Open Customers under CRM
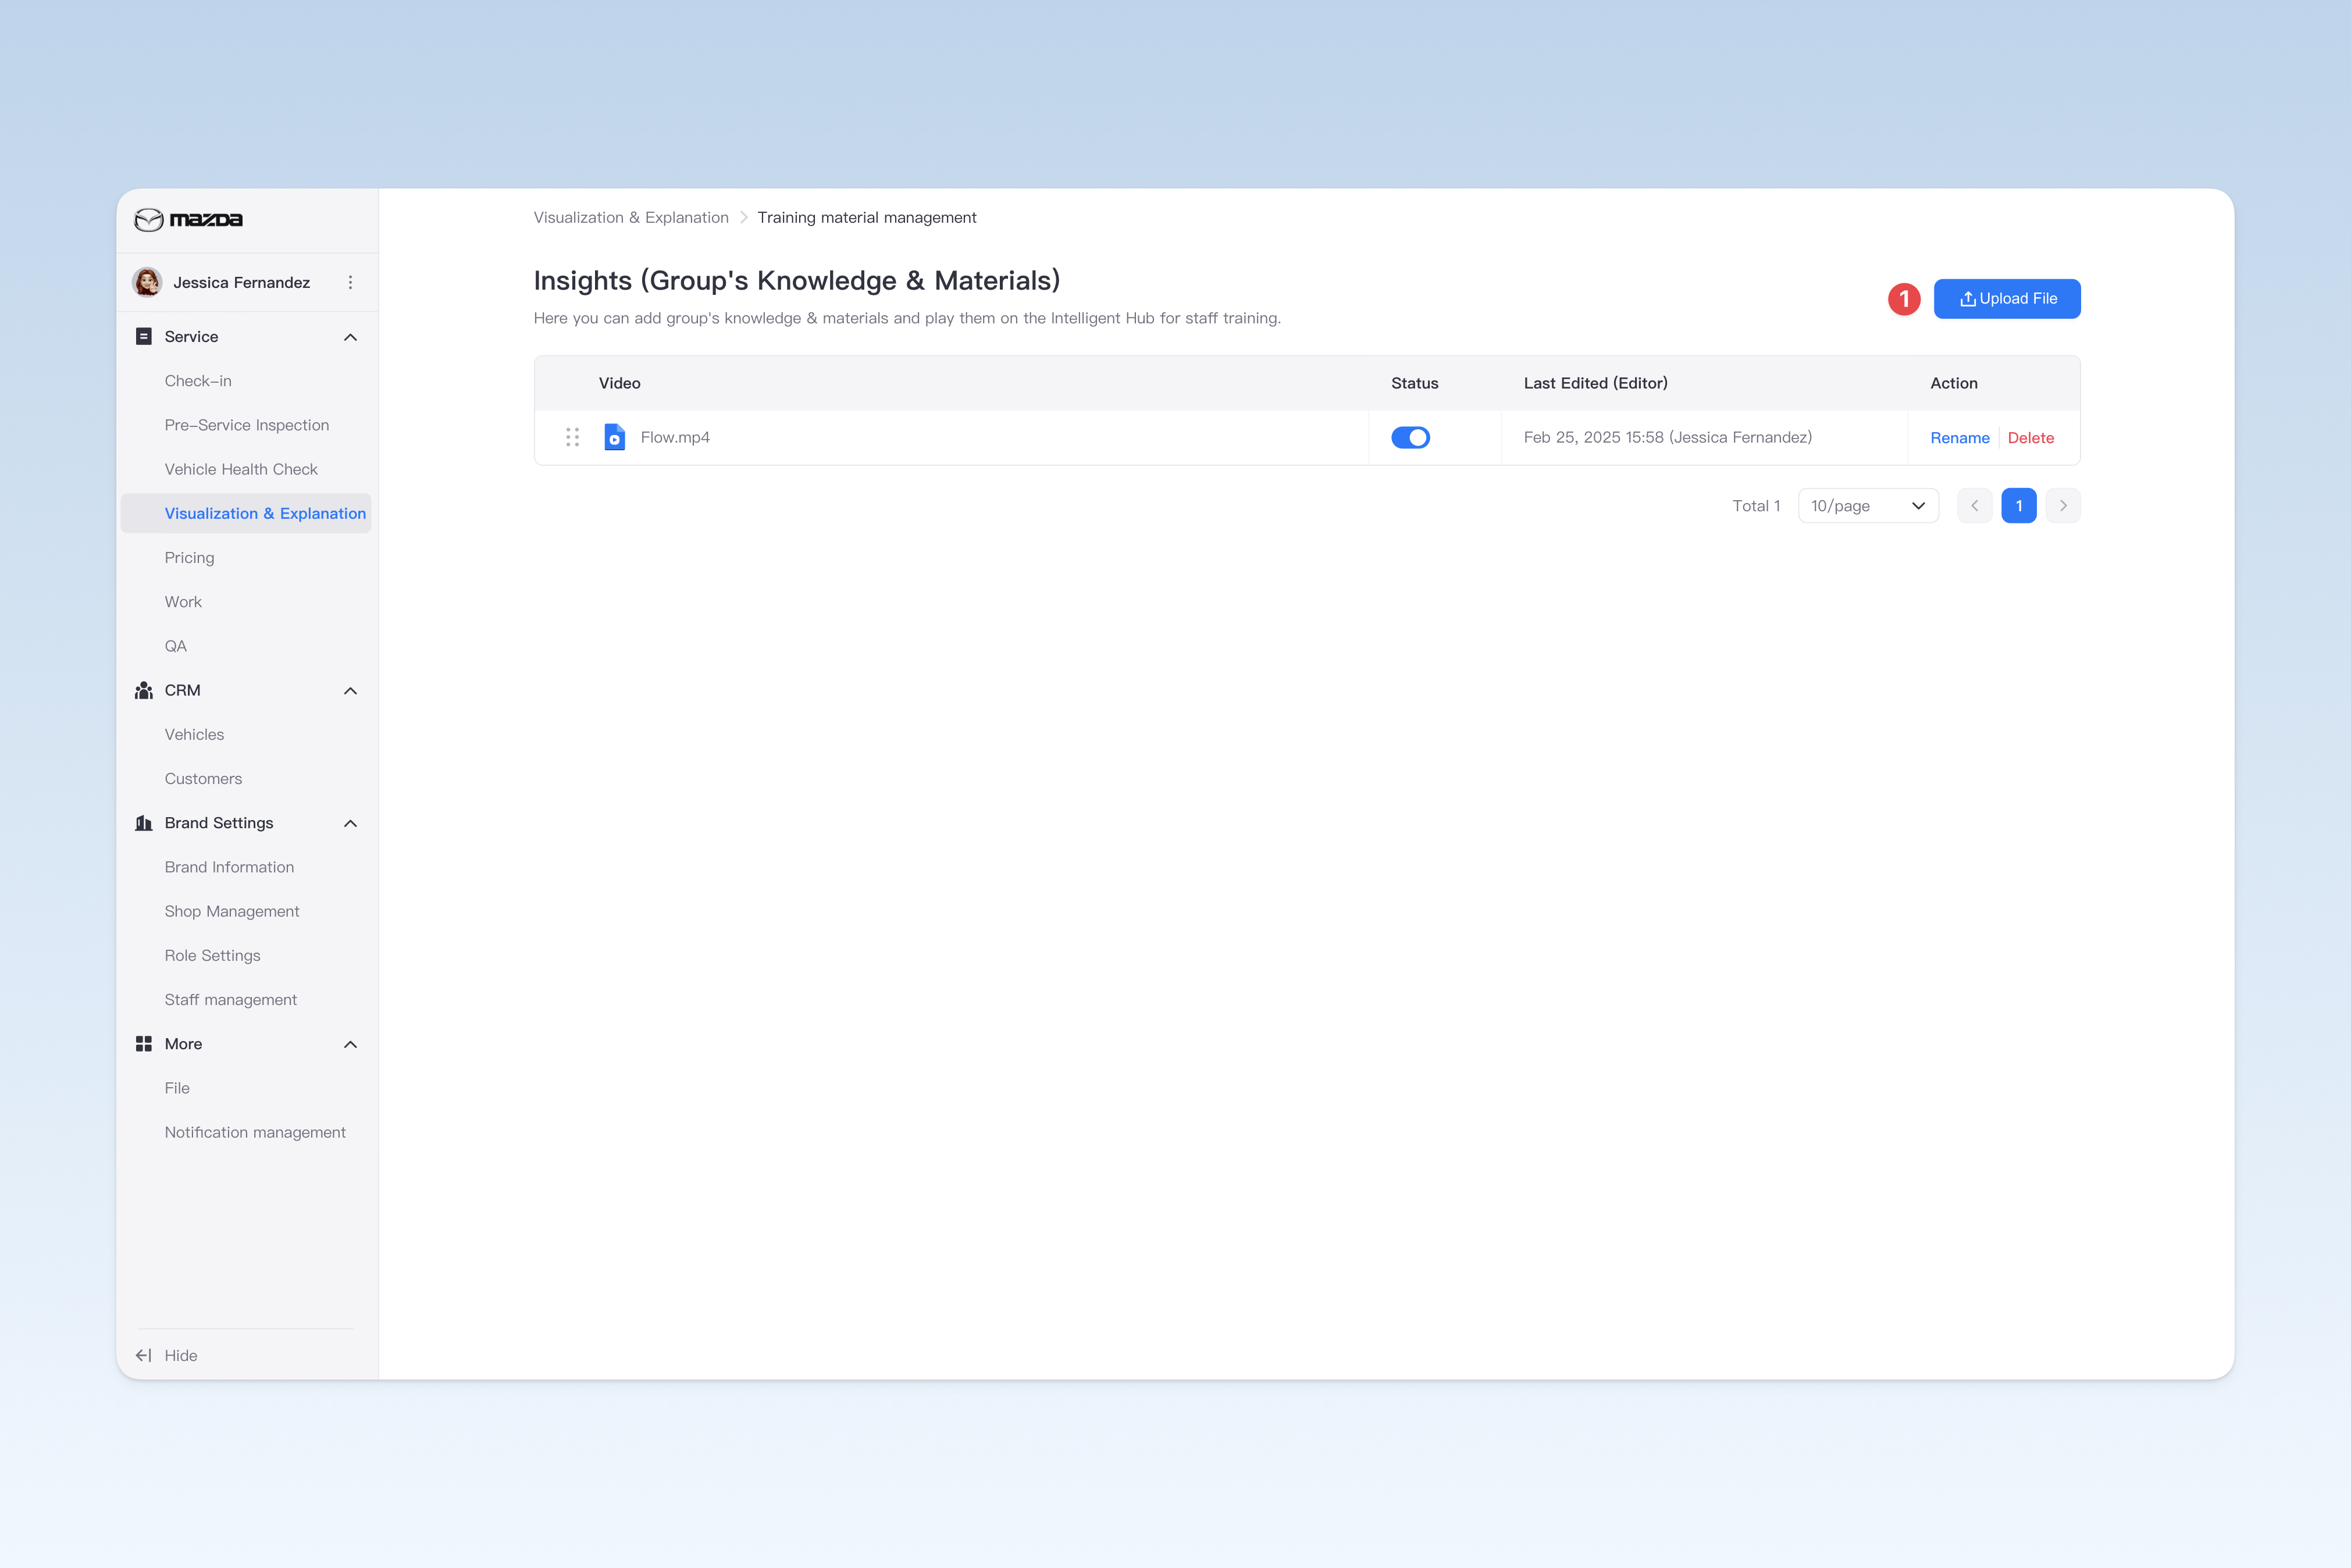The height and width of the screenshot is (1568, 2351). (x=203, y=779)
